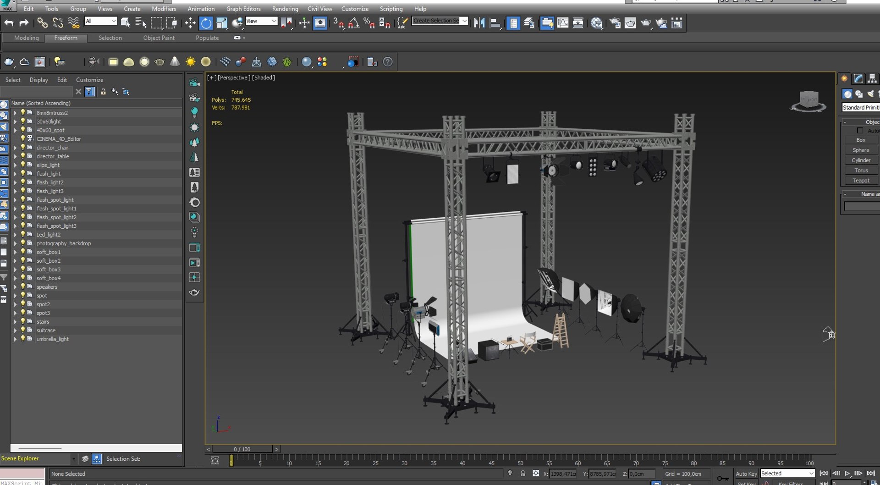This screenshot has width=880, height=485.
Task: Open the Modify command panel tab
Action: 858,78
